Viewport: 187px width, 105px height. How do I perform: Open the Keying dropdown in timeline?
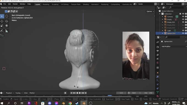tap(19, 93)
